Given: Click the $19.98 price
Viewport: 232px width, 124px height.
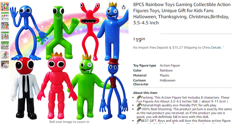Looking at the screenshot, I should click(x=139, y=39).
